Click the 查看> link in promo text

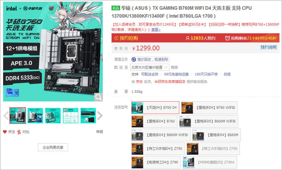point(156,29)
